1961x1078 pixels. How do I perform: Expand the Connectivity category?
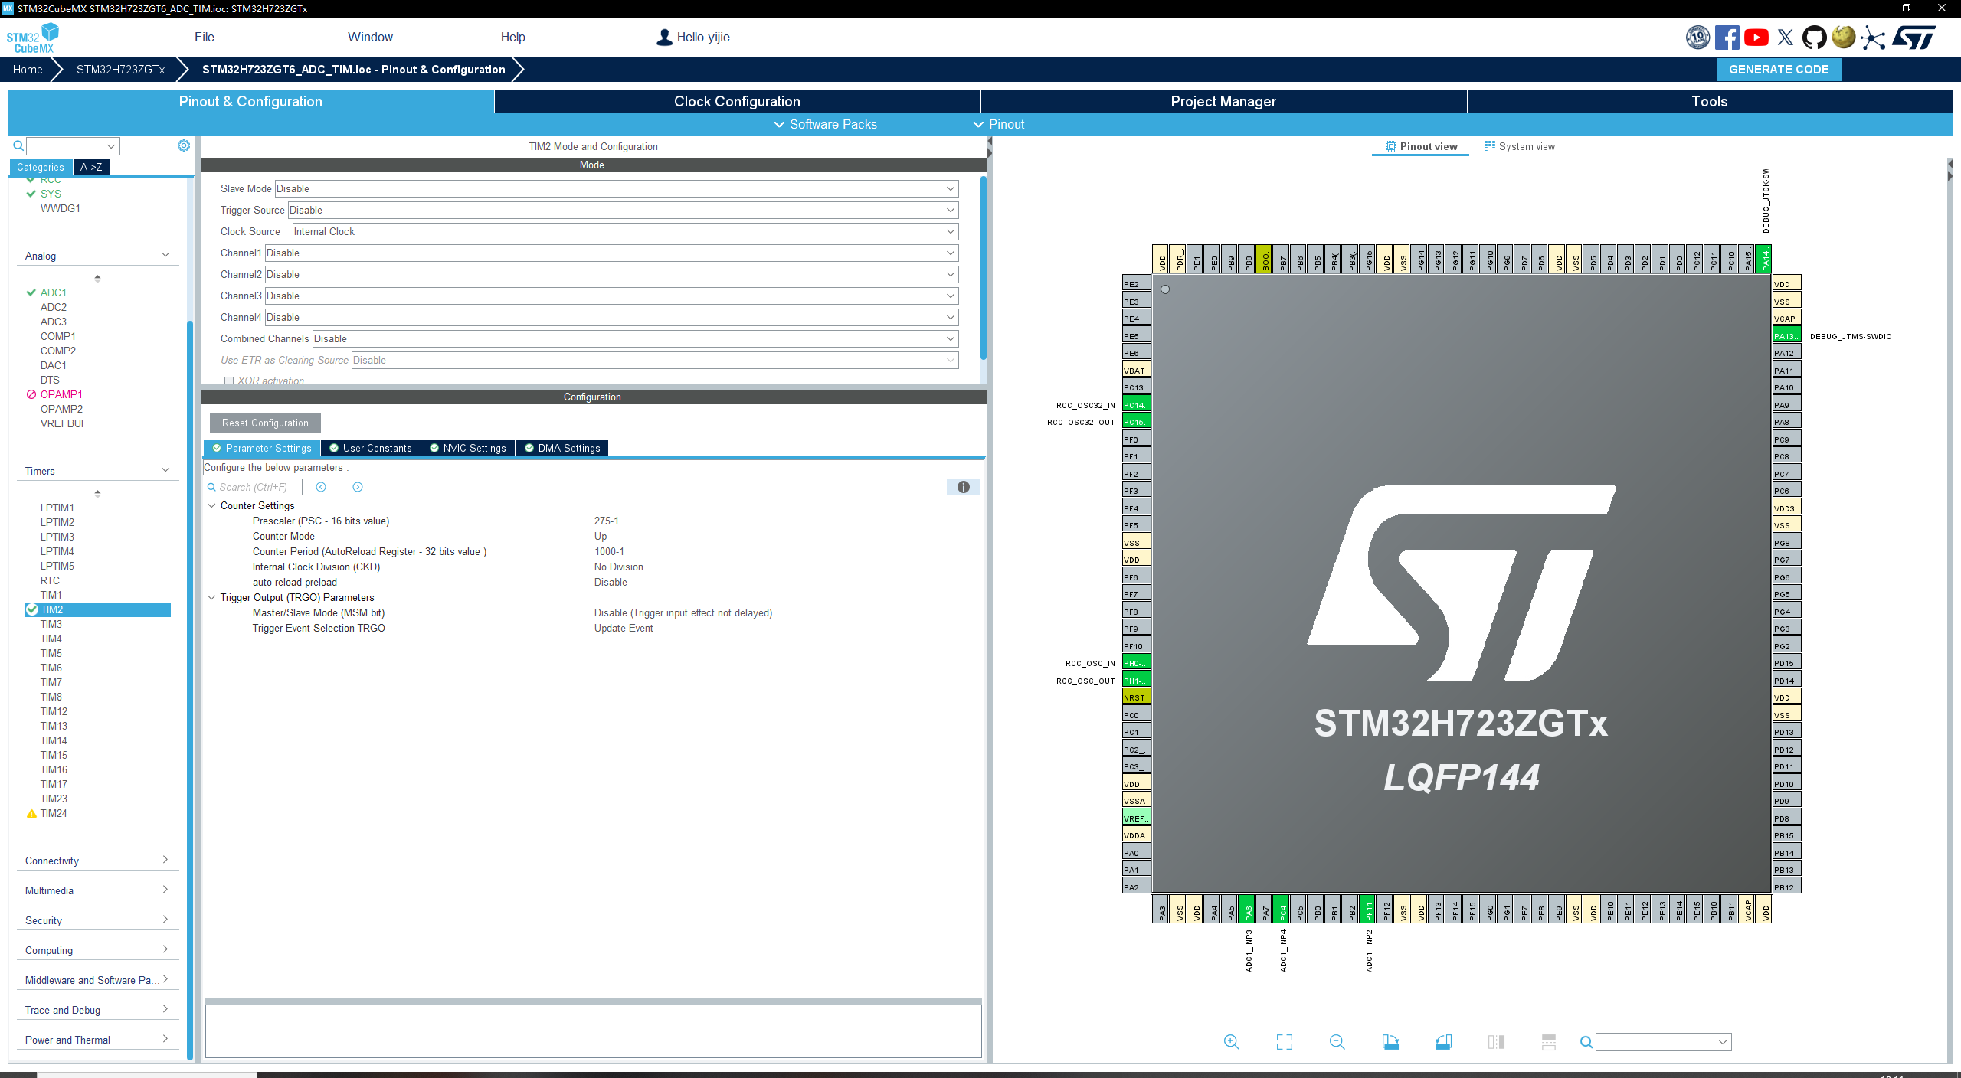point(97,861)
